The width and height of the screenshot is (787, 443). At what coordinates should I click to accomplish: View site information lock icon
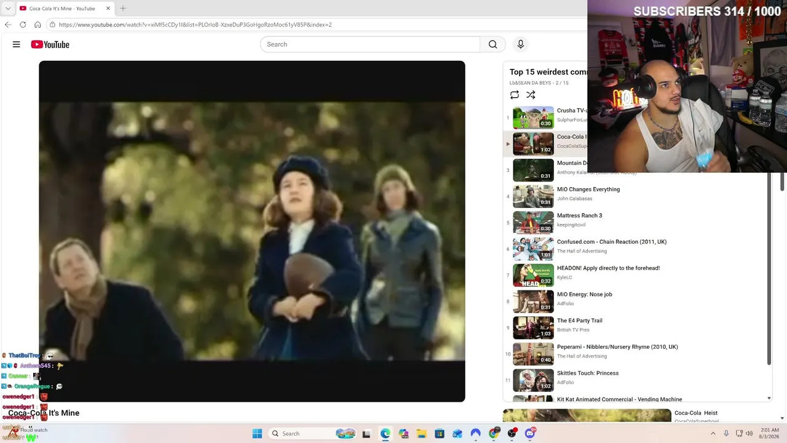pos(53,25)
